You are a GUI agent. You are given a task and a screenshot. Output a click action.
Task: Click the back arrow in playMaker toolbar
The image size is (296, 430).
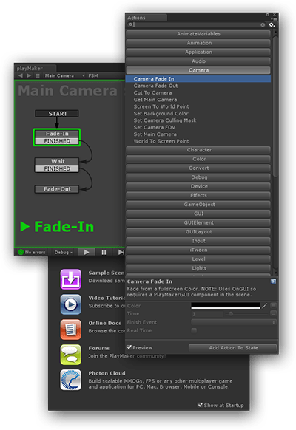21,75
